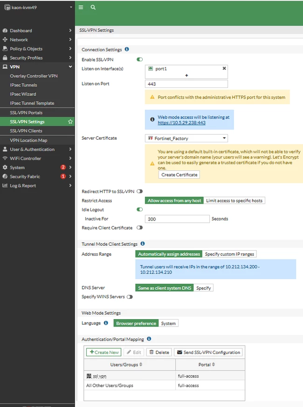Sort by Users/Groups column arrows
This screenshot has width=303, height=407.
[141, 364]
